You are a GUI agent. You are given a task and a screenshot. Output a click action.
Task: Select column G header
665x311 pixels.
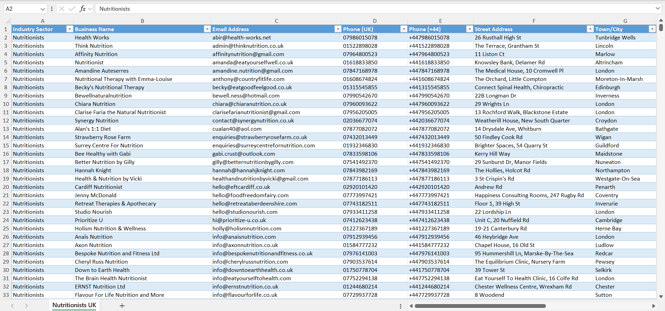tap(625, 21)
